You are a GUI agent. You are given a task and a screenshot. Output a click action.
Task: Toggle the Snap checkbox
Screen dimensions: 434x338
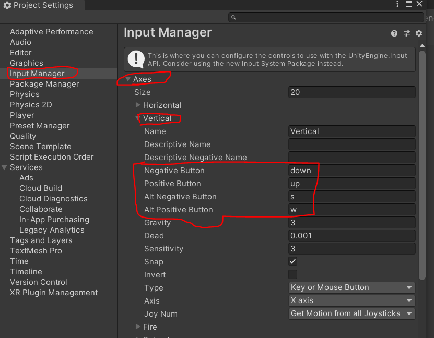click(x=292, y=261)
